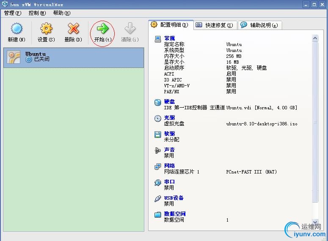Open the 管理(F) menu
The width and height of the screenshot is (328, 241).
(x=13, y=13)
